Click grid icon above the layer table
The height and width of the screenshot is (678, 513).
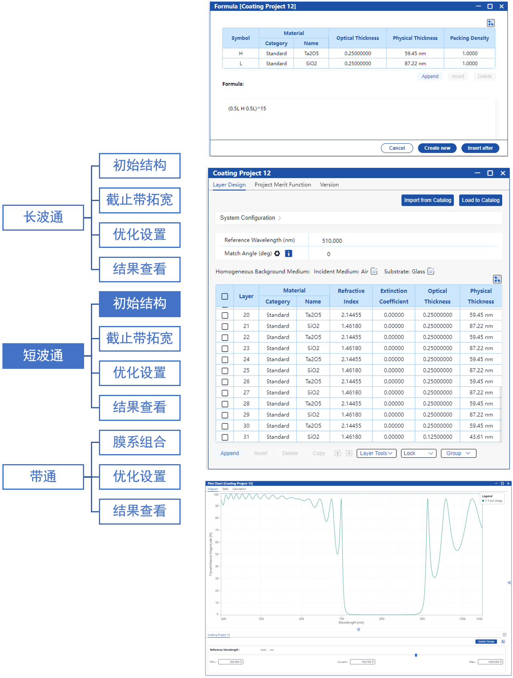pos(497,279)
